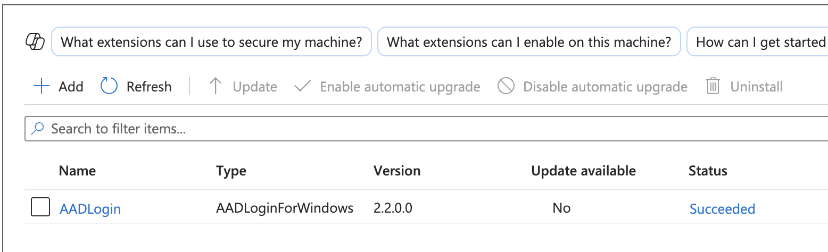Open the Succeeded status link

click(x=722, y=209)
